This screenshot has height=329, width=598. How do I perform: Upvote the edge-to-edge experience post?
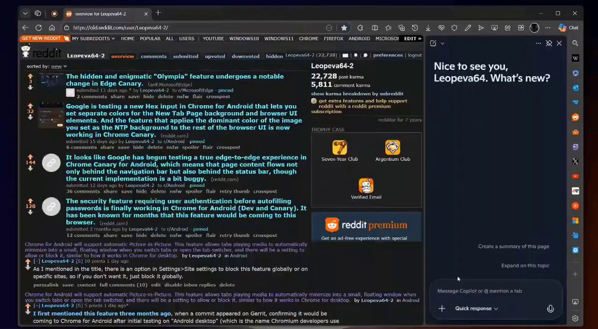[30, 157]
